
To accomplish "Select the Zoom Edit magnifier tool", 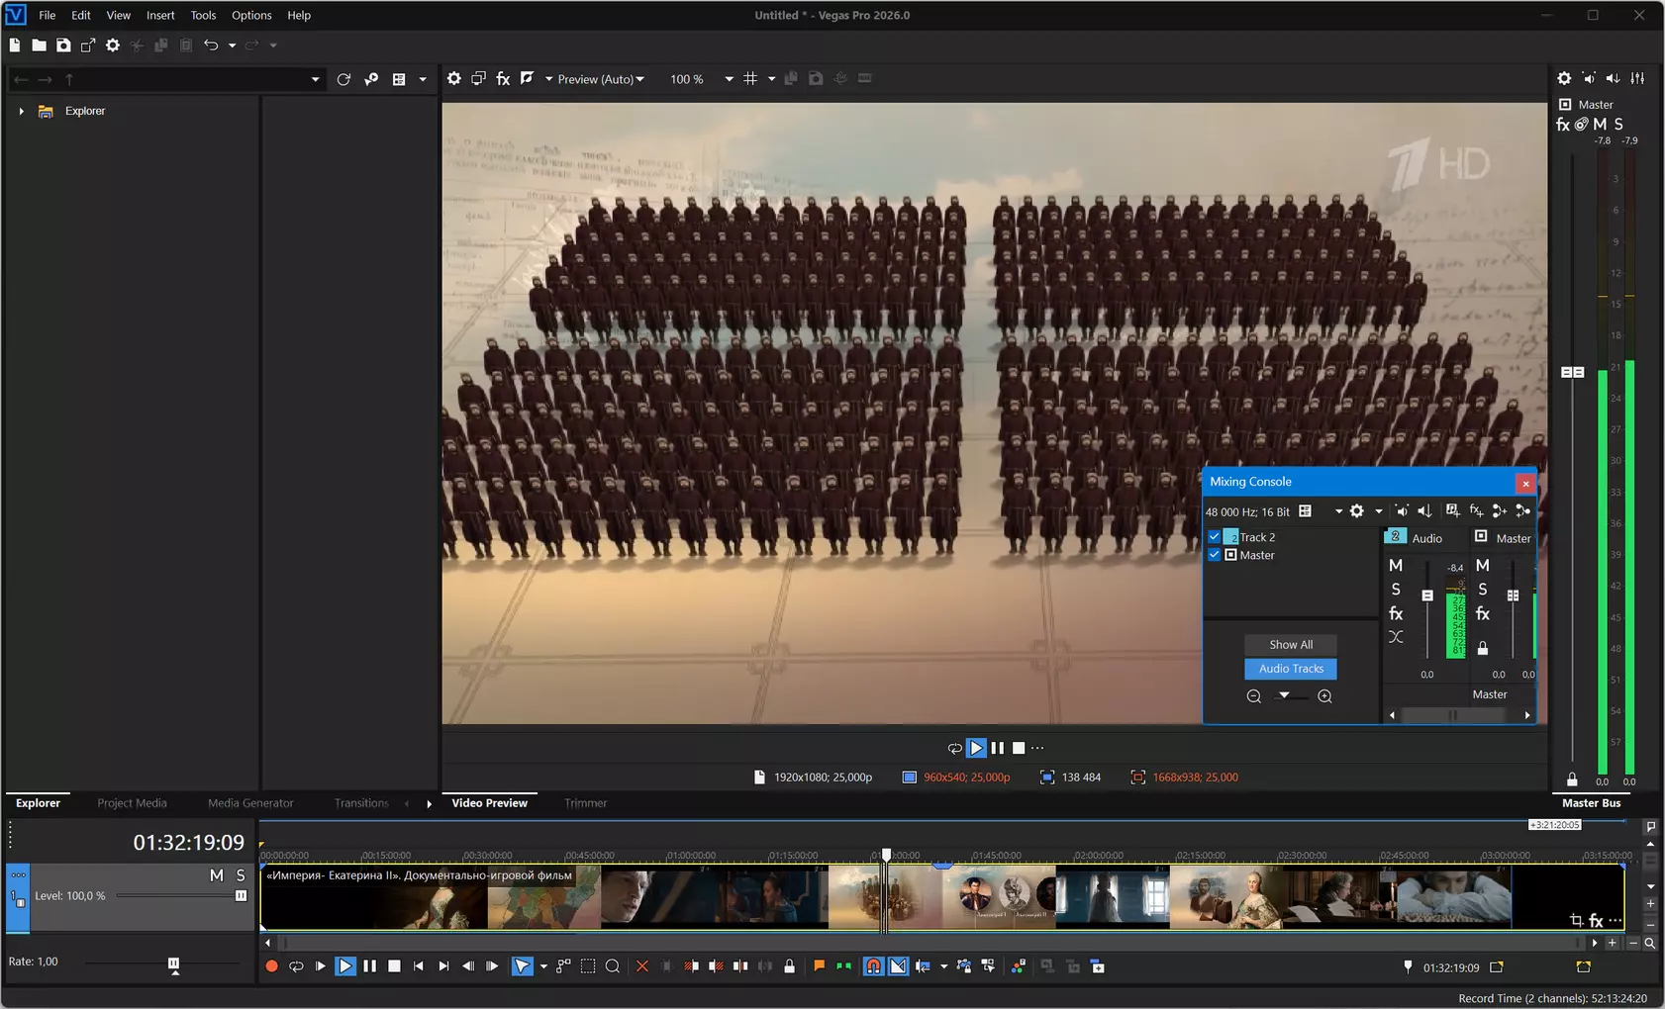I will click(x=613, y=966).
